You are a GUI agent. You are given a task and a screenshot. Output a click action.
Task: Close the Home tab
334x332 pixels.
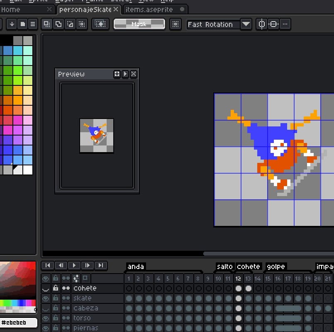pyautogui.click(x=49, y=9)
